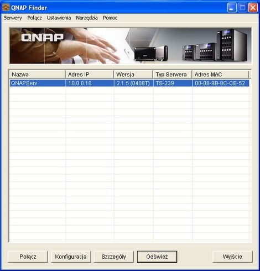The height and width of the screenshot is (271, 260).
Task: Click the Wersja column header
Action: 133,75
